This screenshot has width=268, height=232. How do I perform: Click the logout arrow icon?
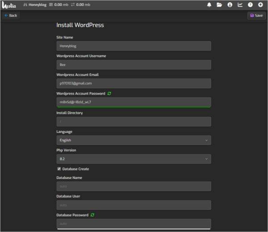260,5
